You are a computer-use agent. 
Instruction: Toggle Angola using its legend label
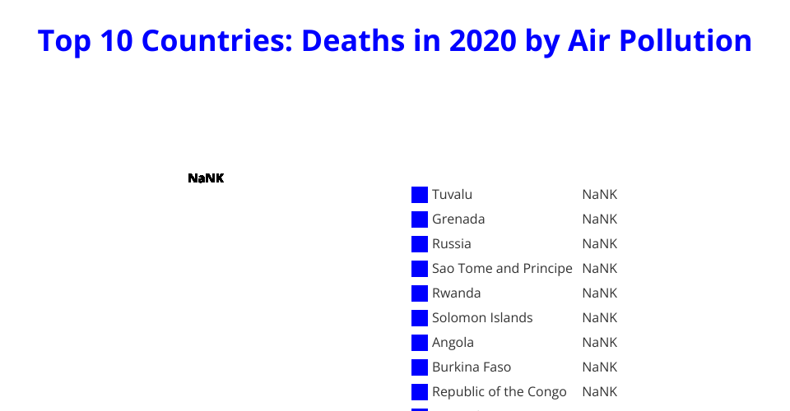(453, 343)
